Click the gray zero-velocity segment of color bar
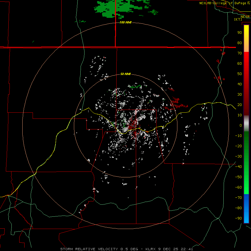 pos(246,124)
